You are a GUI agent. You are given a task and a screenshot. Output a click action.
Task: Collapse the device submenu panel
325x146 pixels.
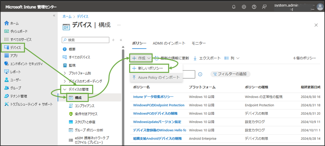tap(121, 40)
